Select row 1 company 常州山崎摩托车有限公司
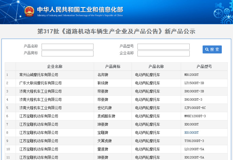This screenshot has height=160, width=233. click(39, 75)
